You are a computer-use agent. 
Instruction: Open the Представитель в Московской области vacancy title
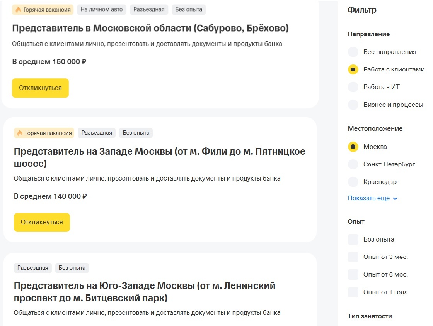tap(150, 28)
